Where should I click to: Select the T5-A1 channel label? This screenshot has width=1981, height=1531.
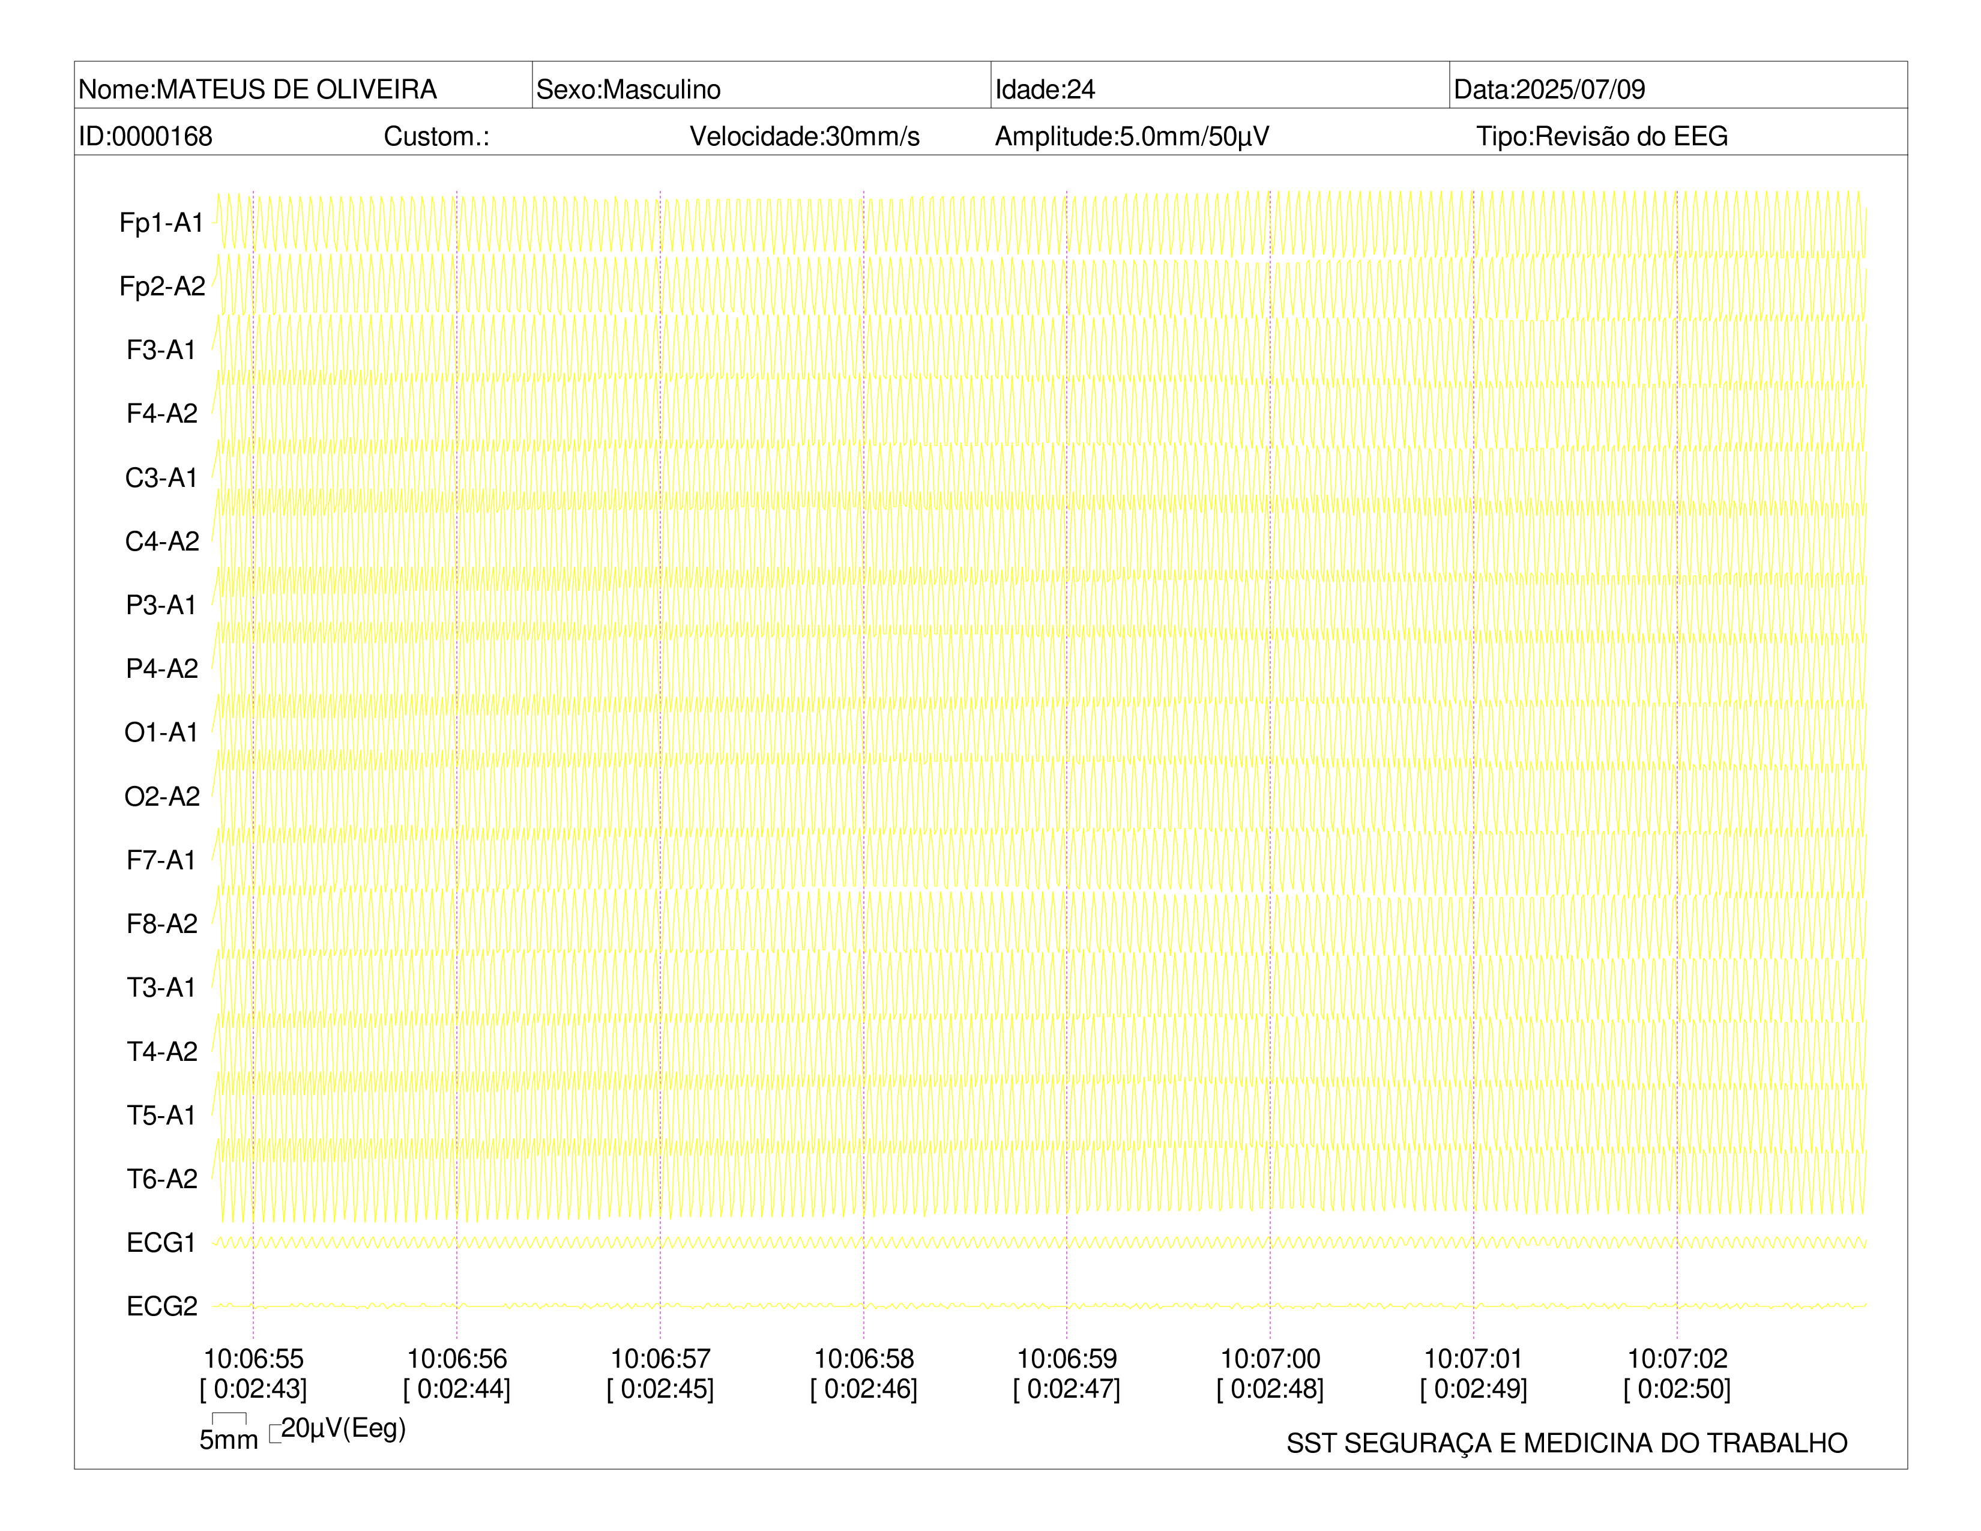point(161,1115)
